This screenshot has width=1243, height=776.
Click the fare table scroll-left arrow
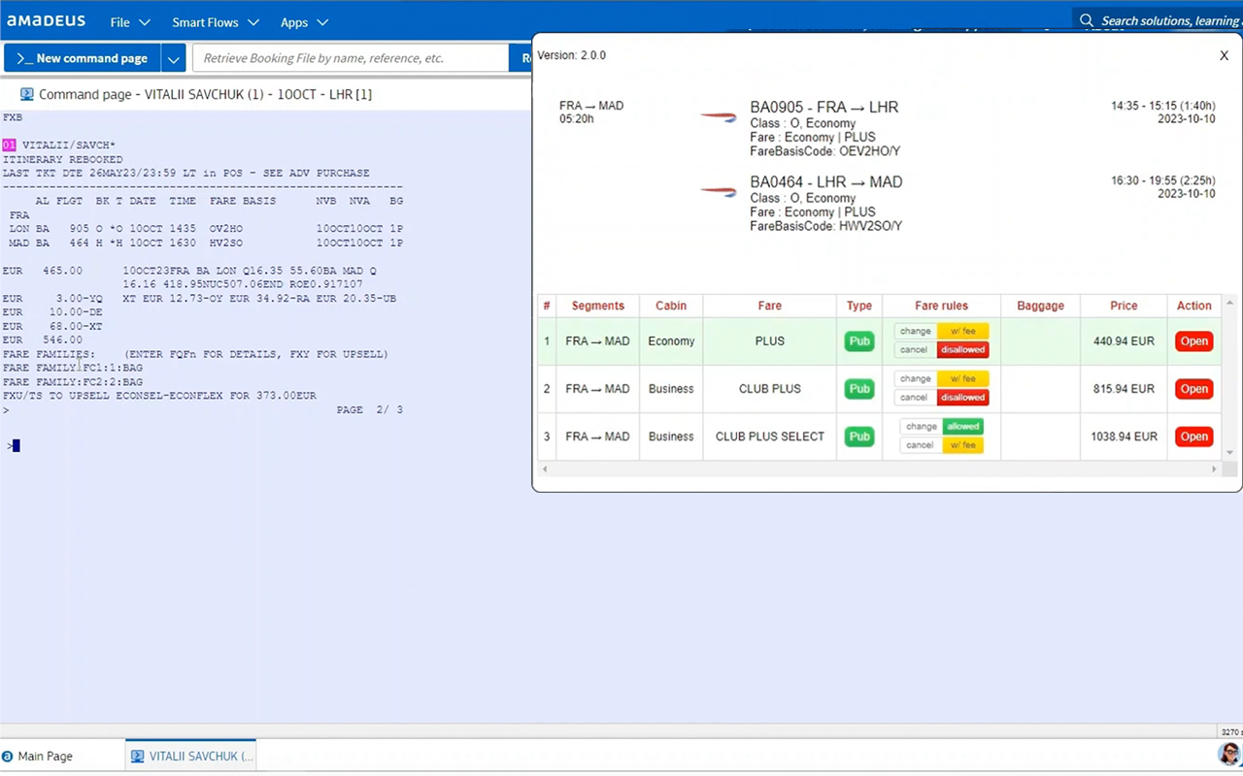point(545,469)
